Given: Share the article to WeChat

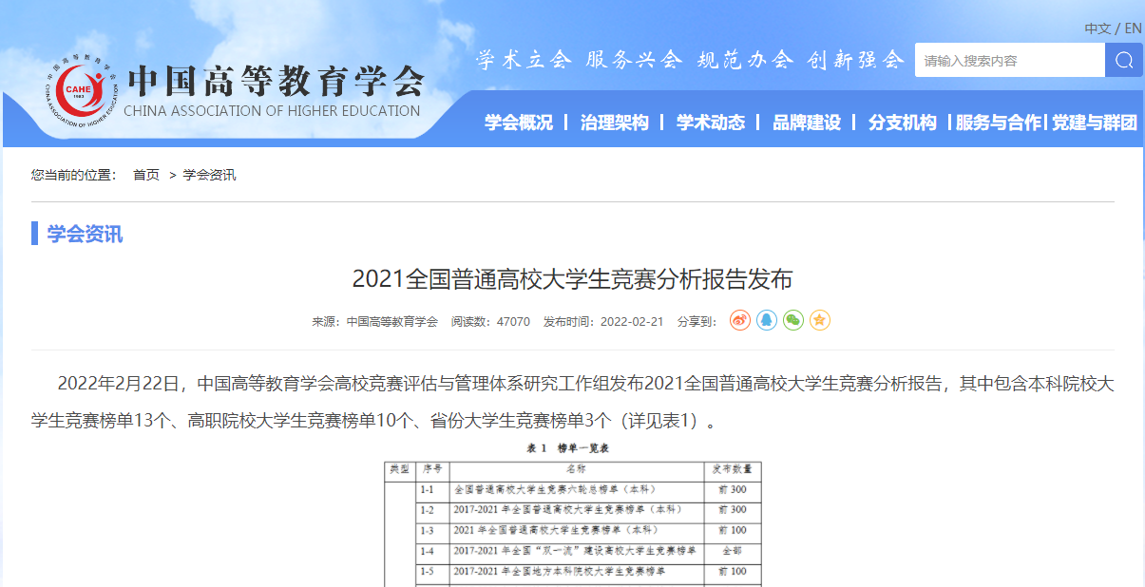Looking at the screenshot, I should pyautogui.click(x=793, y=320).
